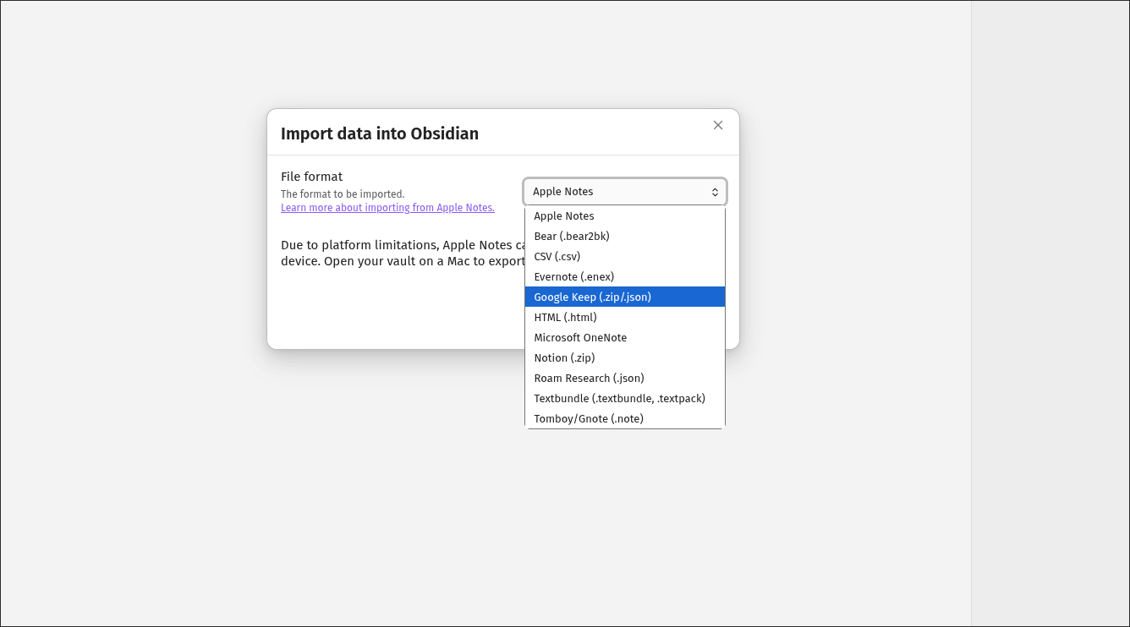Select Bear (.bear2bk) format option
This screenshot has height=627, width=1130.
pos(625,237)
